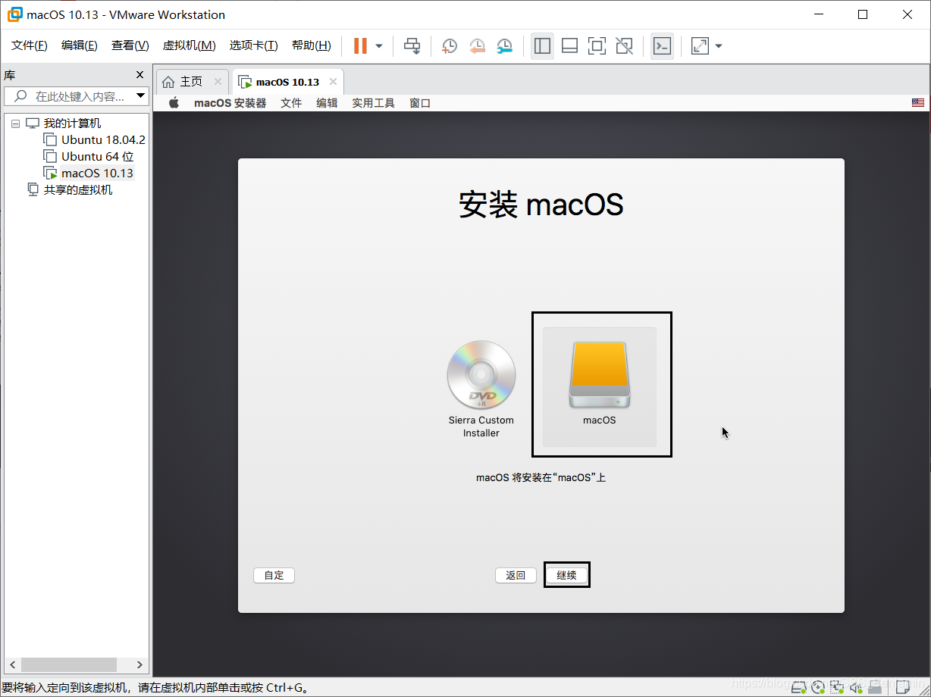Open the 虚拟机(M) menu
931x697 pixels.
190,45
